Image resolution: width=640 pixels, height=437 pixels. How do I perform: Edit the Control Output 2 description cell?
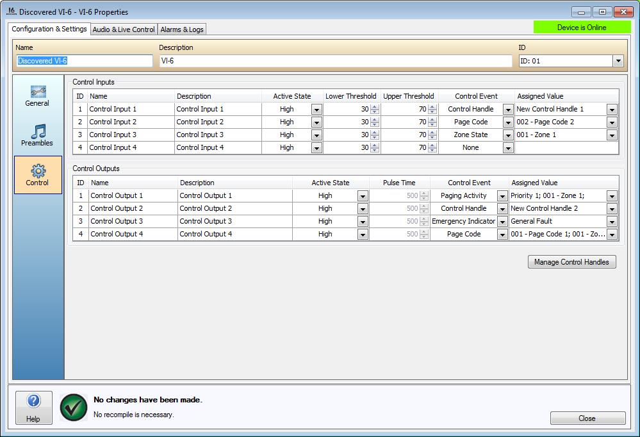tap(234, 208)
